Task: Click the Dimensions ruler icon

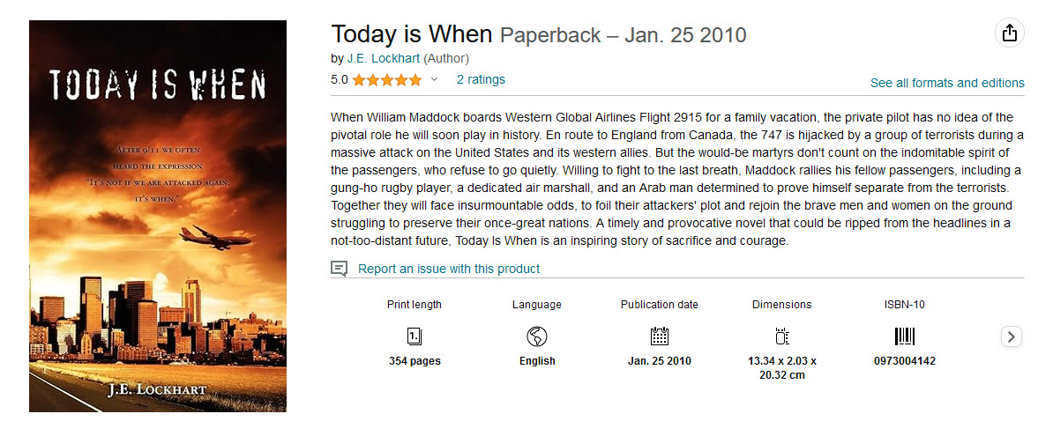Action: (781, 336)
